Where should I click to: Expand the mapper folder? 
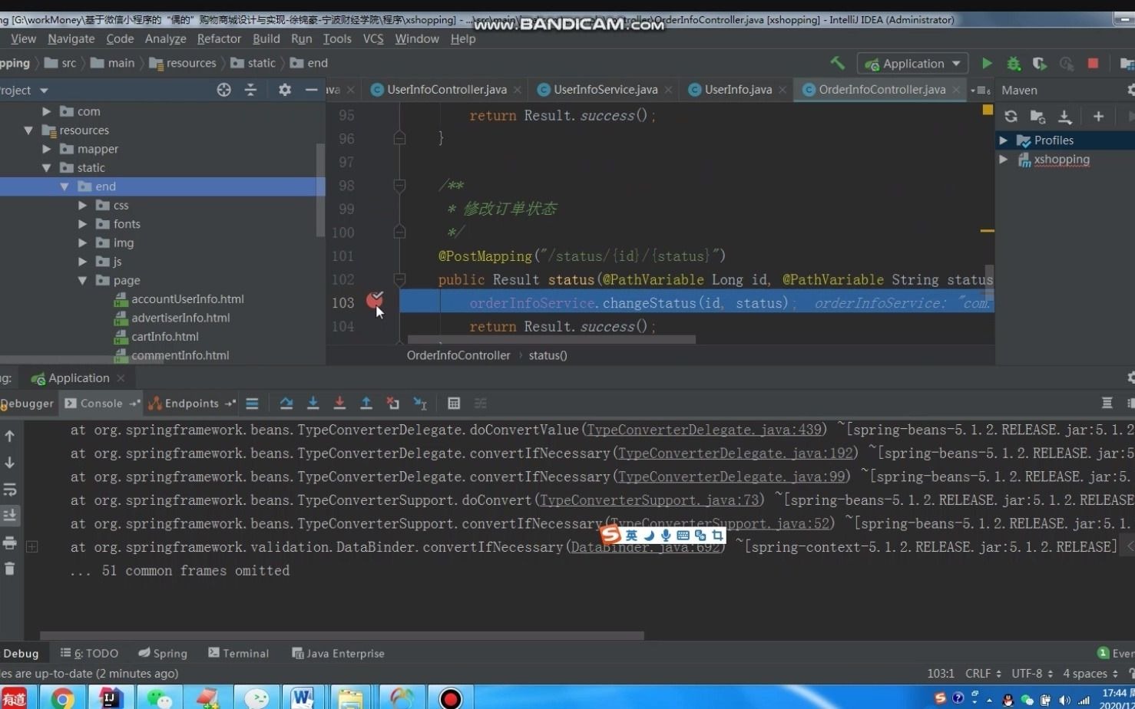pos(47,149)
